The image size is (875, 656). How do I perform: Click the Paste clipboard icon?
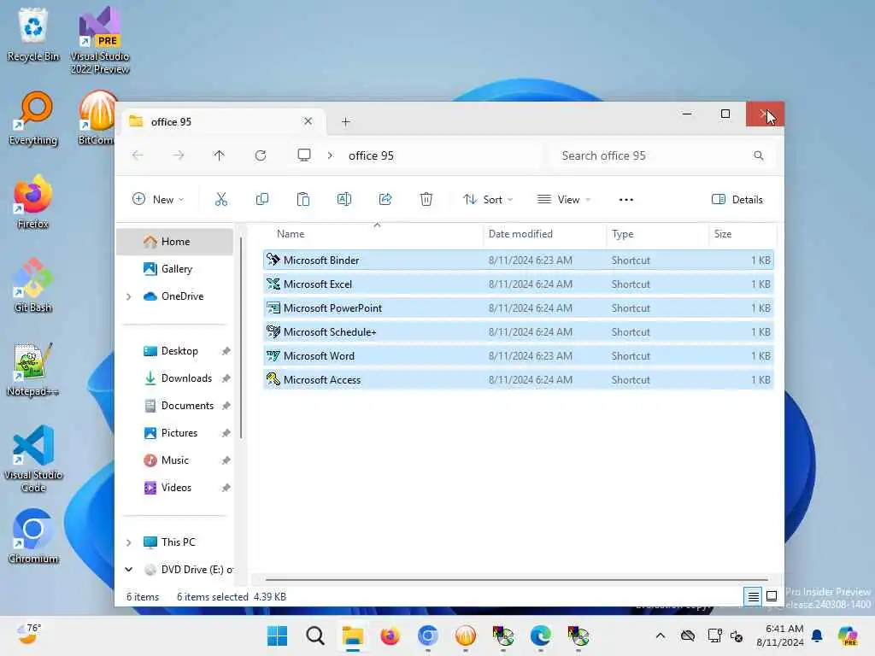tap(303, 199)
